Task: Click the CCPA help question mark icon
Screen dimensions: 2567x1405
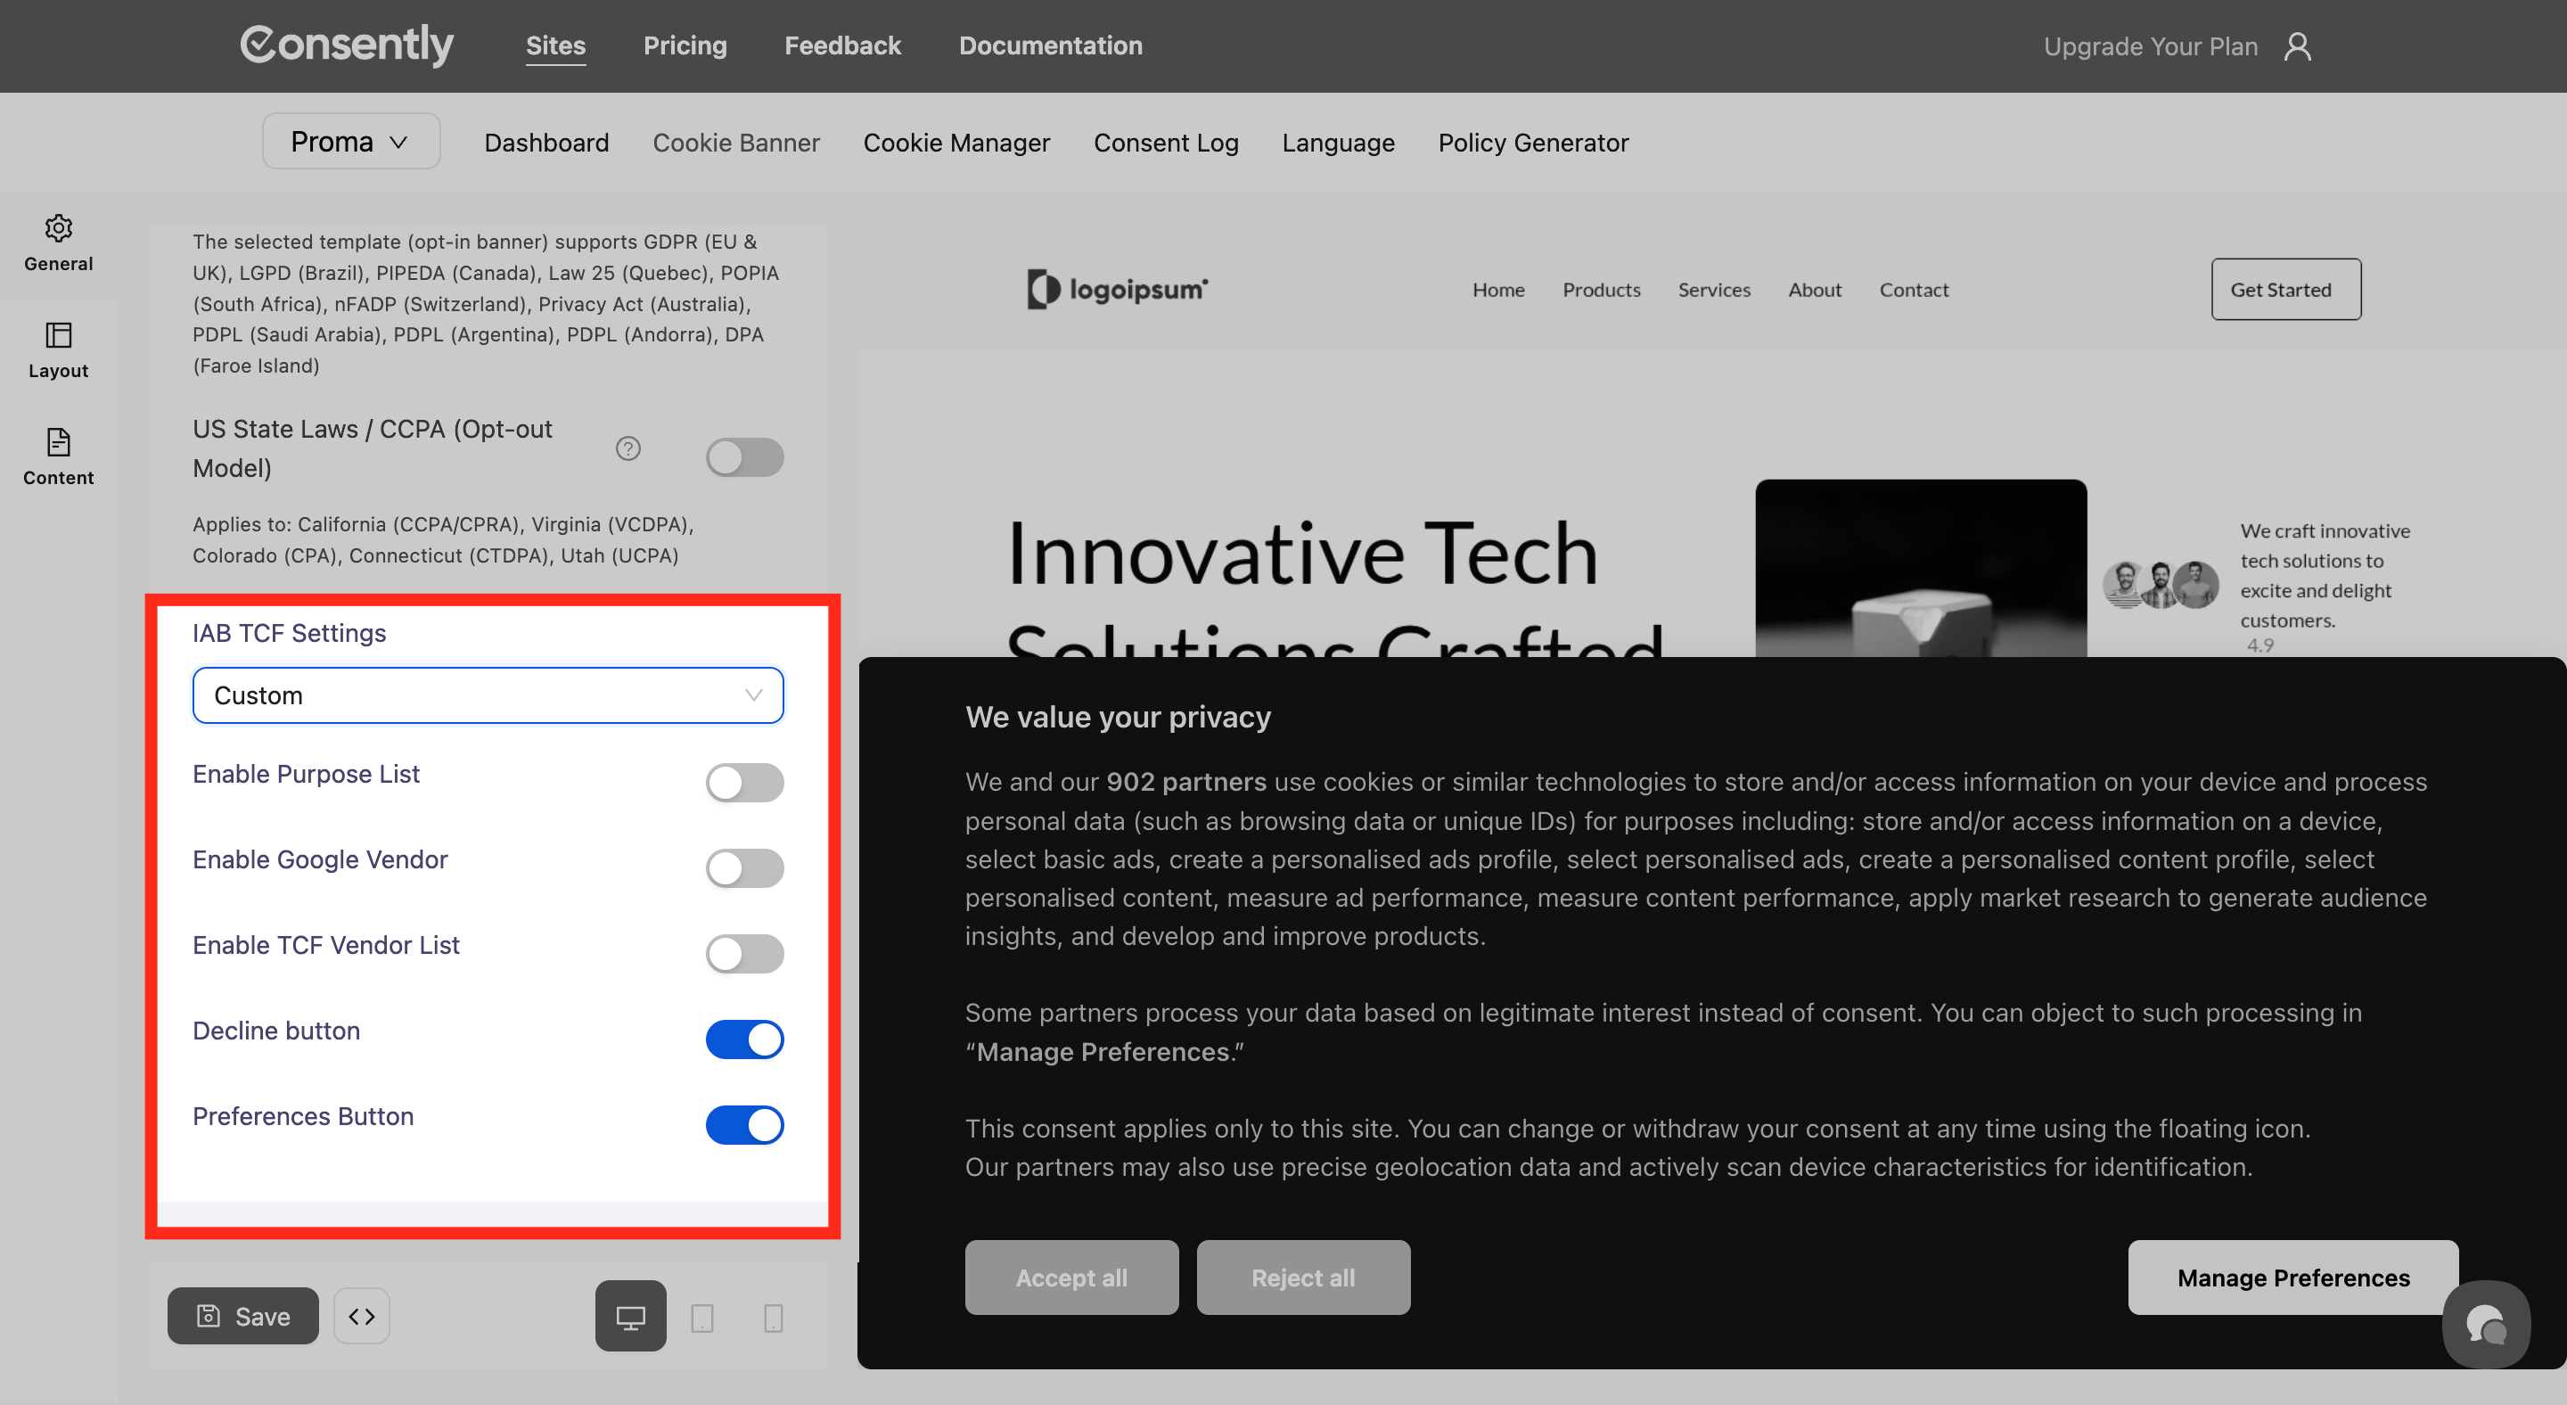Action: [x=627, y=448]
